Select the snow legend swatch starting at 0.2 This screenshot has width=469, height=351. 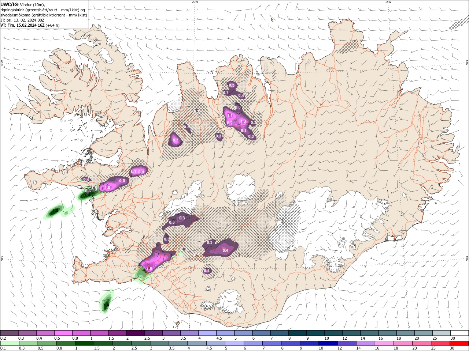(x=10, y=333)
